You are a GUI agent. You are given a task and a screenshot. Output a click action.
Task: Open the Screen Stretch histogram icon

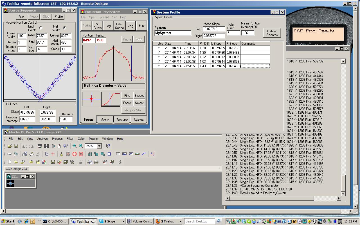click(x=40, y=146)
